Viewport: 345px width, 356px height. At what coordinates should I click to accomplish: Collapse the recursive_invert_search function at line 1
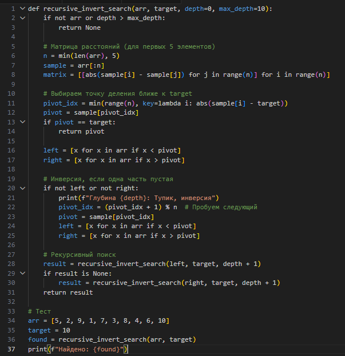[22, 9]
